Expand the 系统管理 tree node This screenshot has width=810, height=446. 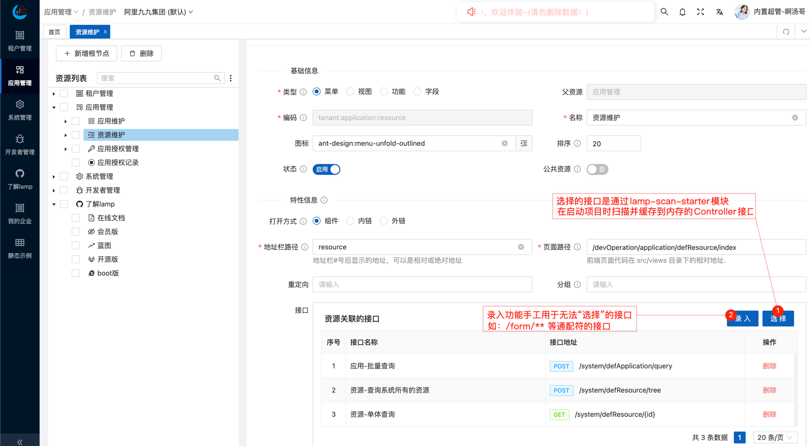click(54, 176)
